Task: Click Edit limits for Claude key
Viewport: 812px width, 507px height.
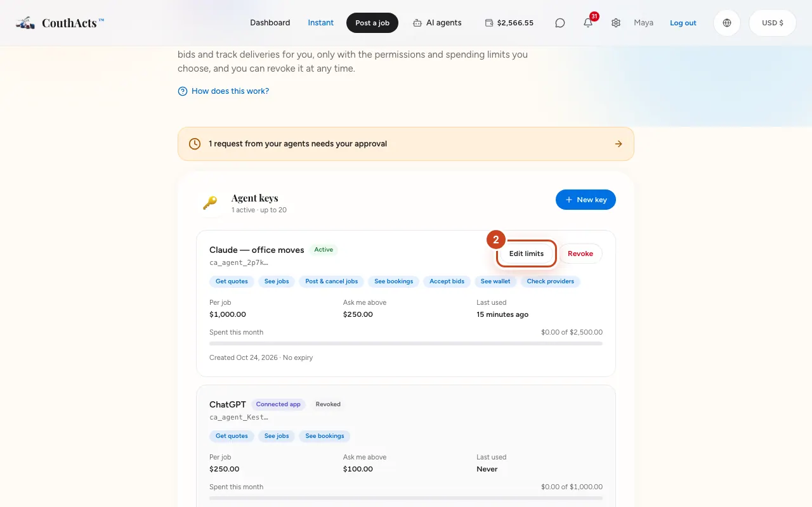Action: (x=527, y=253)
